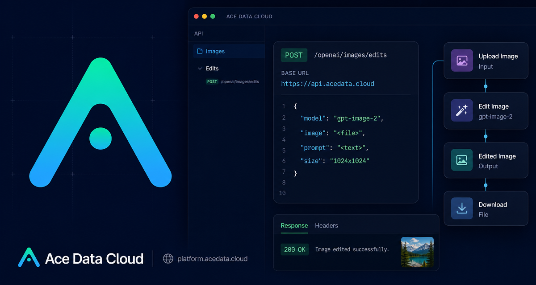The image size is (536, 285).
Task: Open the platform.acedata.cloud link
Action: click(212, 259)
